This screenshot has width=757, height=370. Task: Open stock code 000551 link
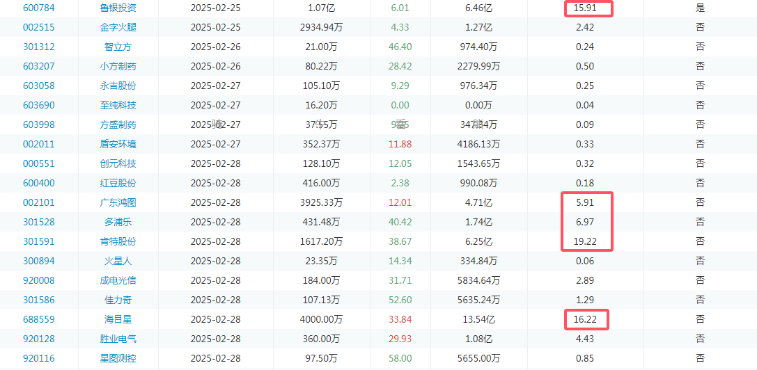point(38,163)
